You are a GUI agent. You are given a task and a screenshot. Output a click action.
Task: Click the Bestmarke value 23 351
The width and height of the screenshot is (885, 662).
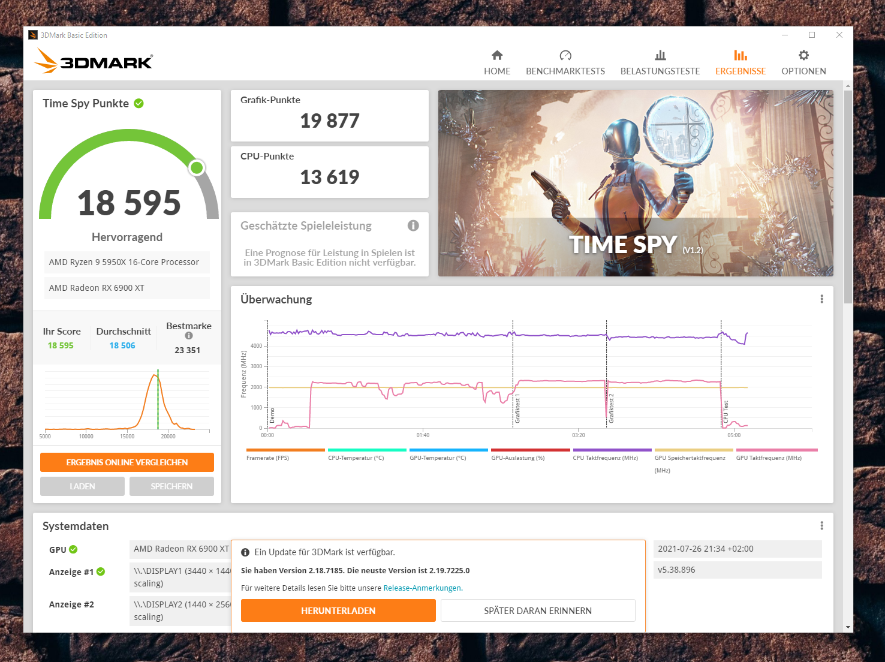pyautogui.click(x=188, y=350)
